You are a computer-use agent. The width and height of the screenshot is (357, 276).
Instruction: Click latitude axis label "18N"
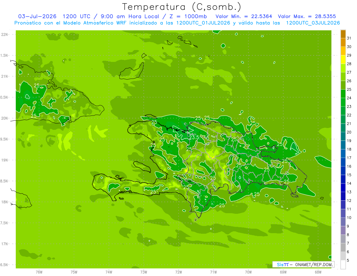(4, 202)
